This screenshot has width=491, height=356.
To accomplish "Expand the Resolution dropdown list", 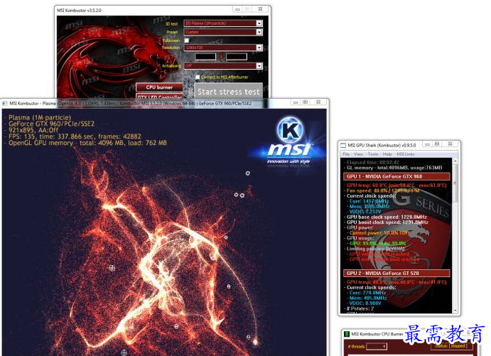I will click(223, 48).
